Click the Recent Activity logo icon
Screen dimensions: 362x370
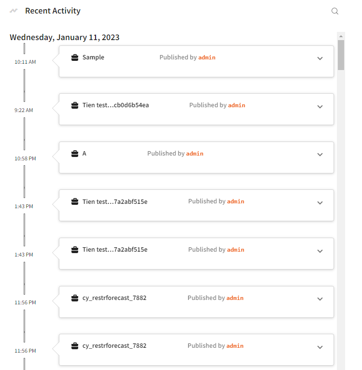(14, 11)
